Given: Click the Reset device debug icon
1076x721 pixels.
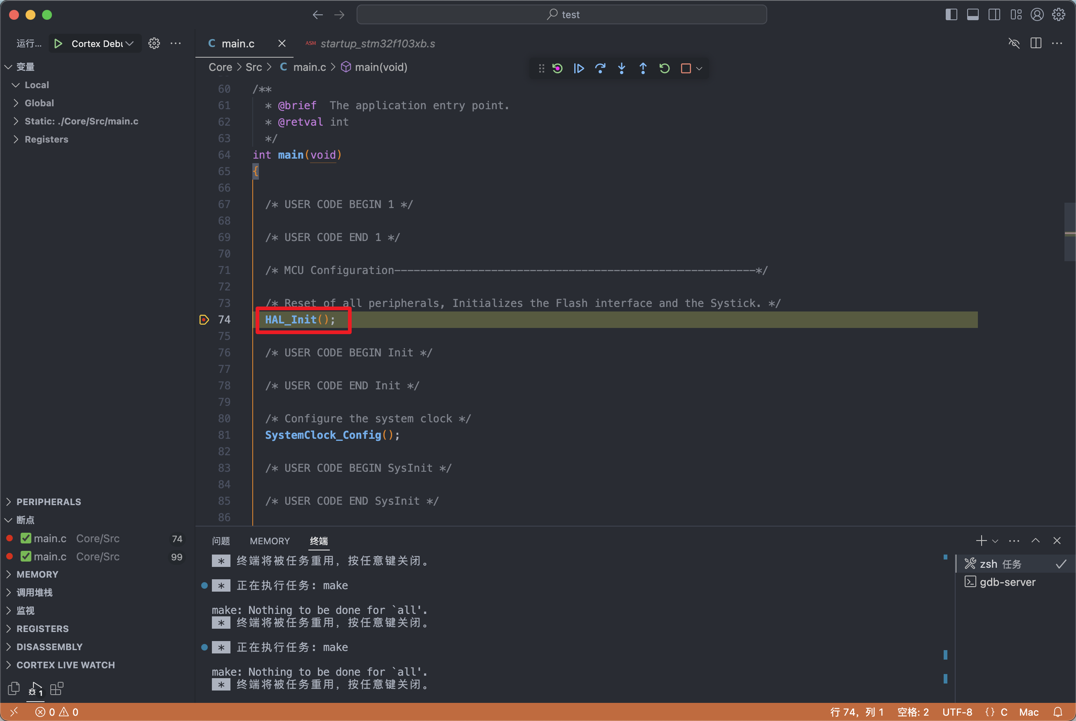Looking at the screenshot, I should coord(557,68).
